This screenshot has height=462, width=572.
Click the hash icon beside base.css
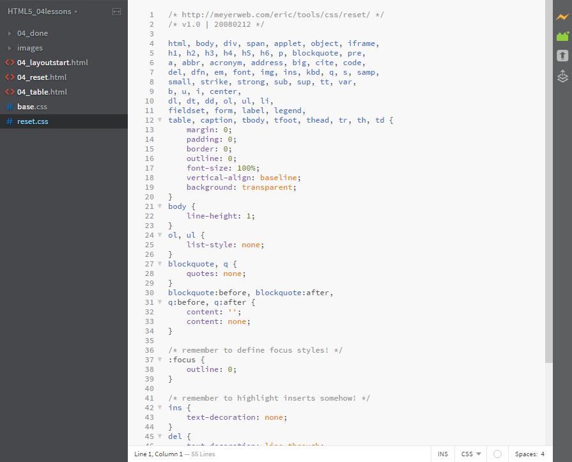tap(10, 107)
